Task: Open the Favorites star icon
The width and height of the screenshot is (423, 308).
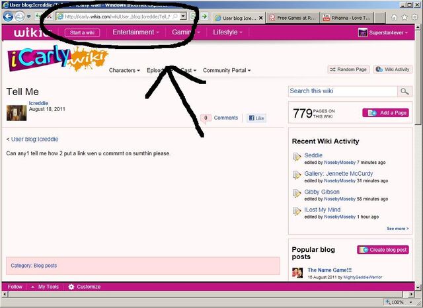Action: pyautogui.click(x=404, y=17)
